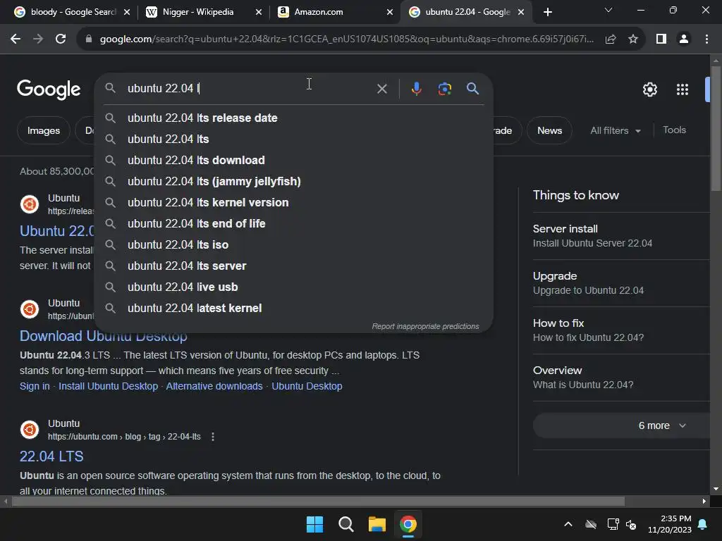Close the bloody Google Search tab

(x=127, y=12)
